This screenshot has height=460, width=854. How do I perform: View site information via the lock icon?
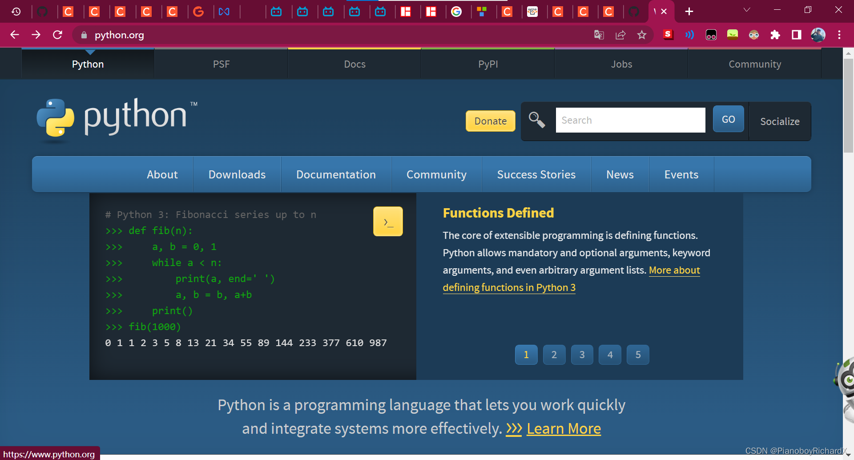click(84, 35)
